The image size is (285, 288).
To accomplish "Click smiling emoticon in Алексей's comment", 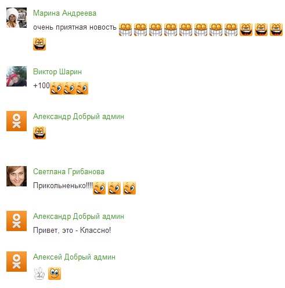I will point(55,273).
